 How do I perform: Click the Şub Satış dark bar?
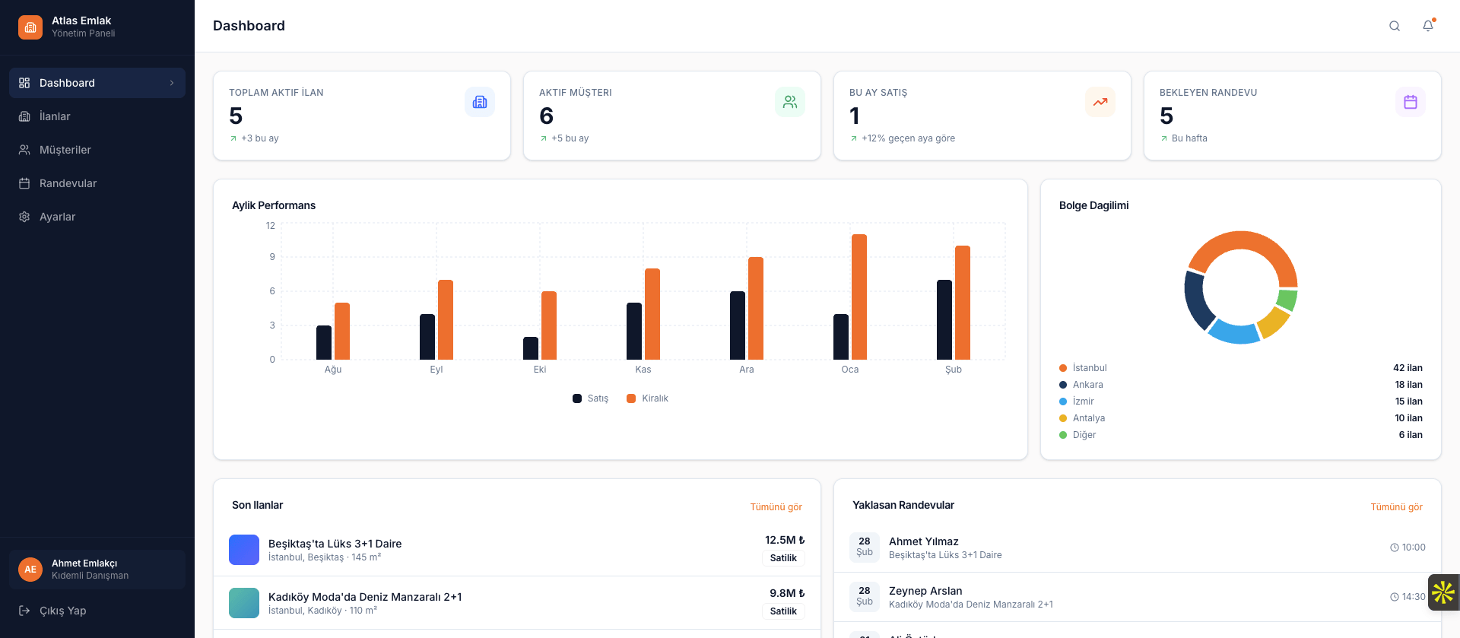coord(944,319)
